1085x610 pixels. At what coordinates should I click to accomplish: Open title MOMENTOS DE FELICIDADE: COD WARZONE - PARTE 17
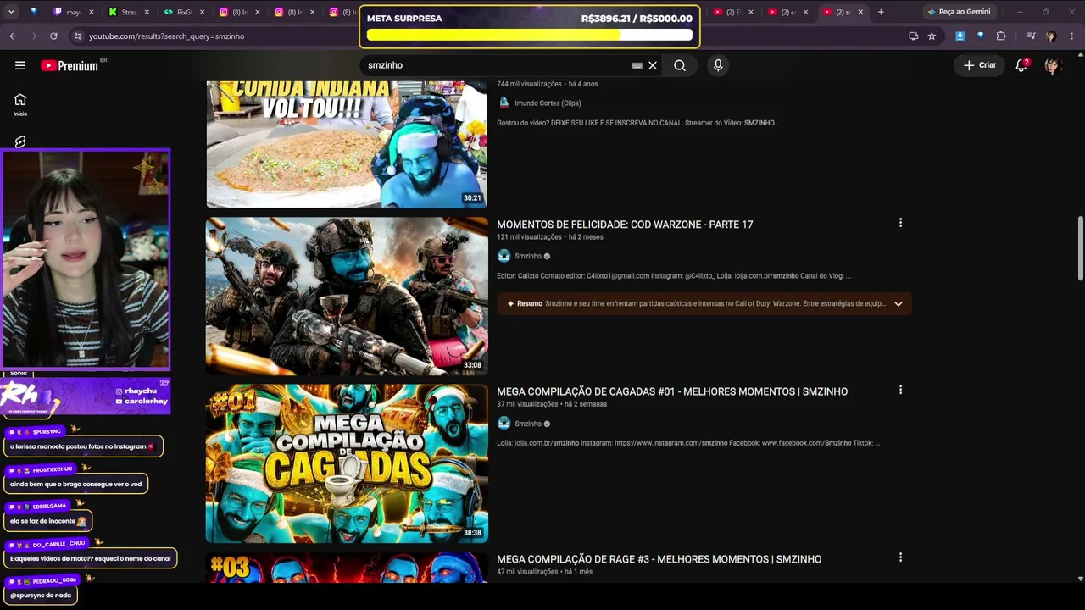(625, 225)
